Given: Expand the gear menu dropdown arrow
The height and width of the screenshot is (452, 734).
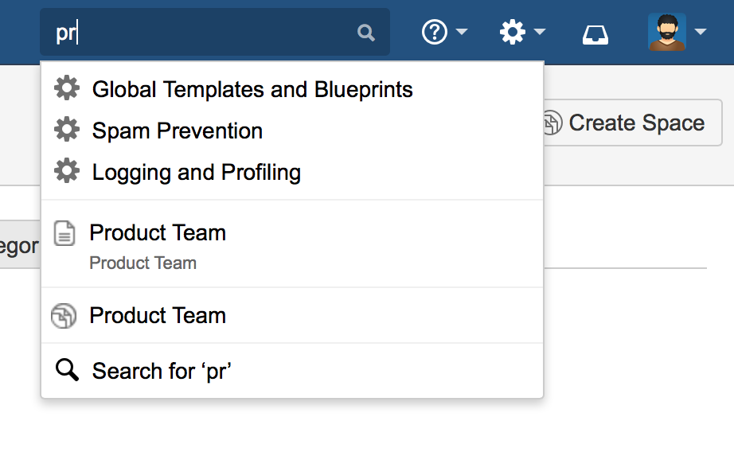Looking at the screenshot, I should pos(540,32).
